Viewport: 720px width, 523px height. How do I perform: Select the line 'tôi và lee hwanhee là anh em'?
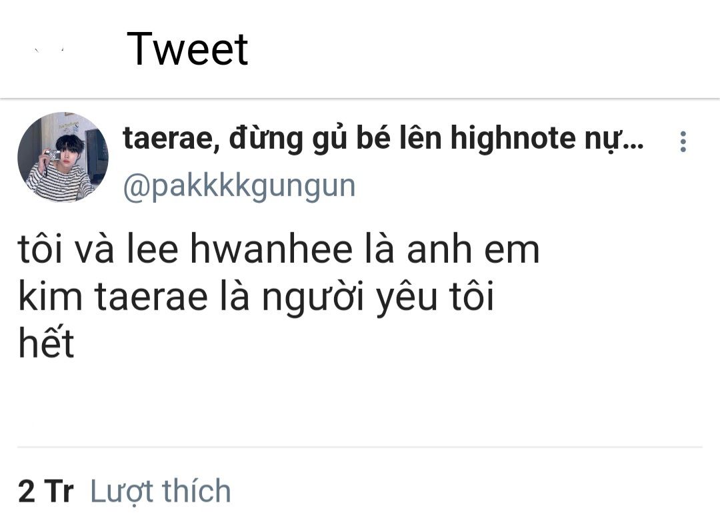coord(279,249)
